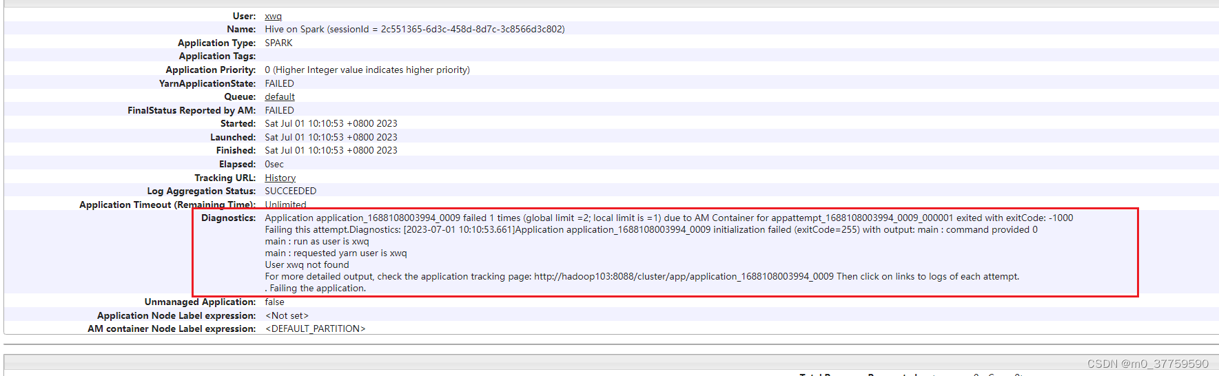Open the History tracking URL link
Viewport: 1219px width, 376px height.
coord(280,178)
